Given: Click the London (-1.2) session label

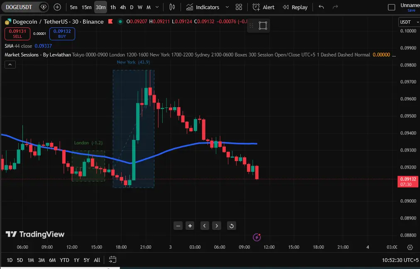Looking at the screenshot, I should [88, 143].
